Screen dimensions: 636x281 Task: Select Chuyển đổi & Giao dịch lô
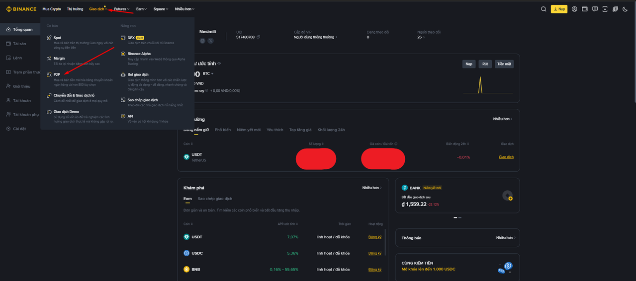point(74,95)
